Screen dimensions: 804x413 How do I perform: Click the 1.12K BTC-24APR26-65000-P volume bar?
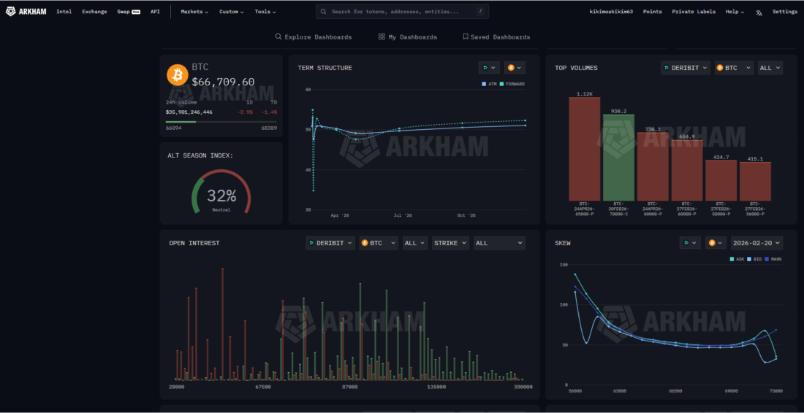585,149
